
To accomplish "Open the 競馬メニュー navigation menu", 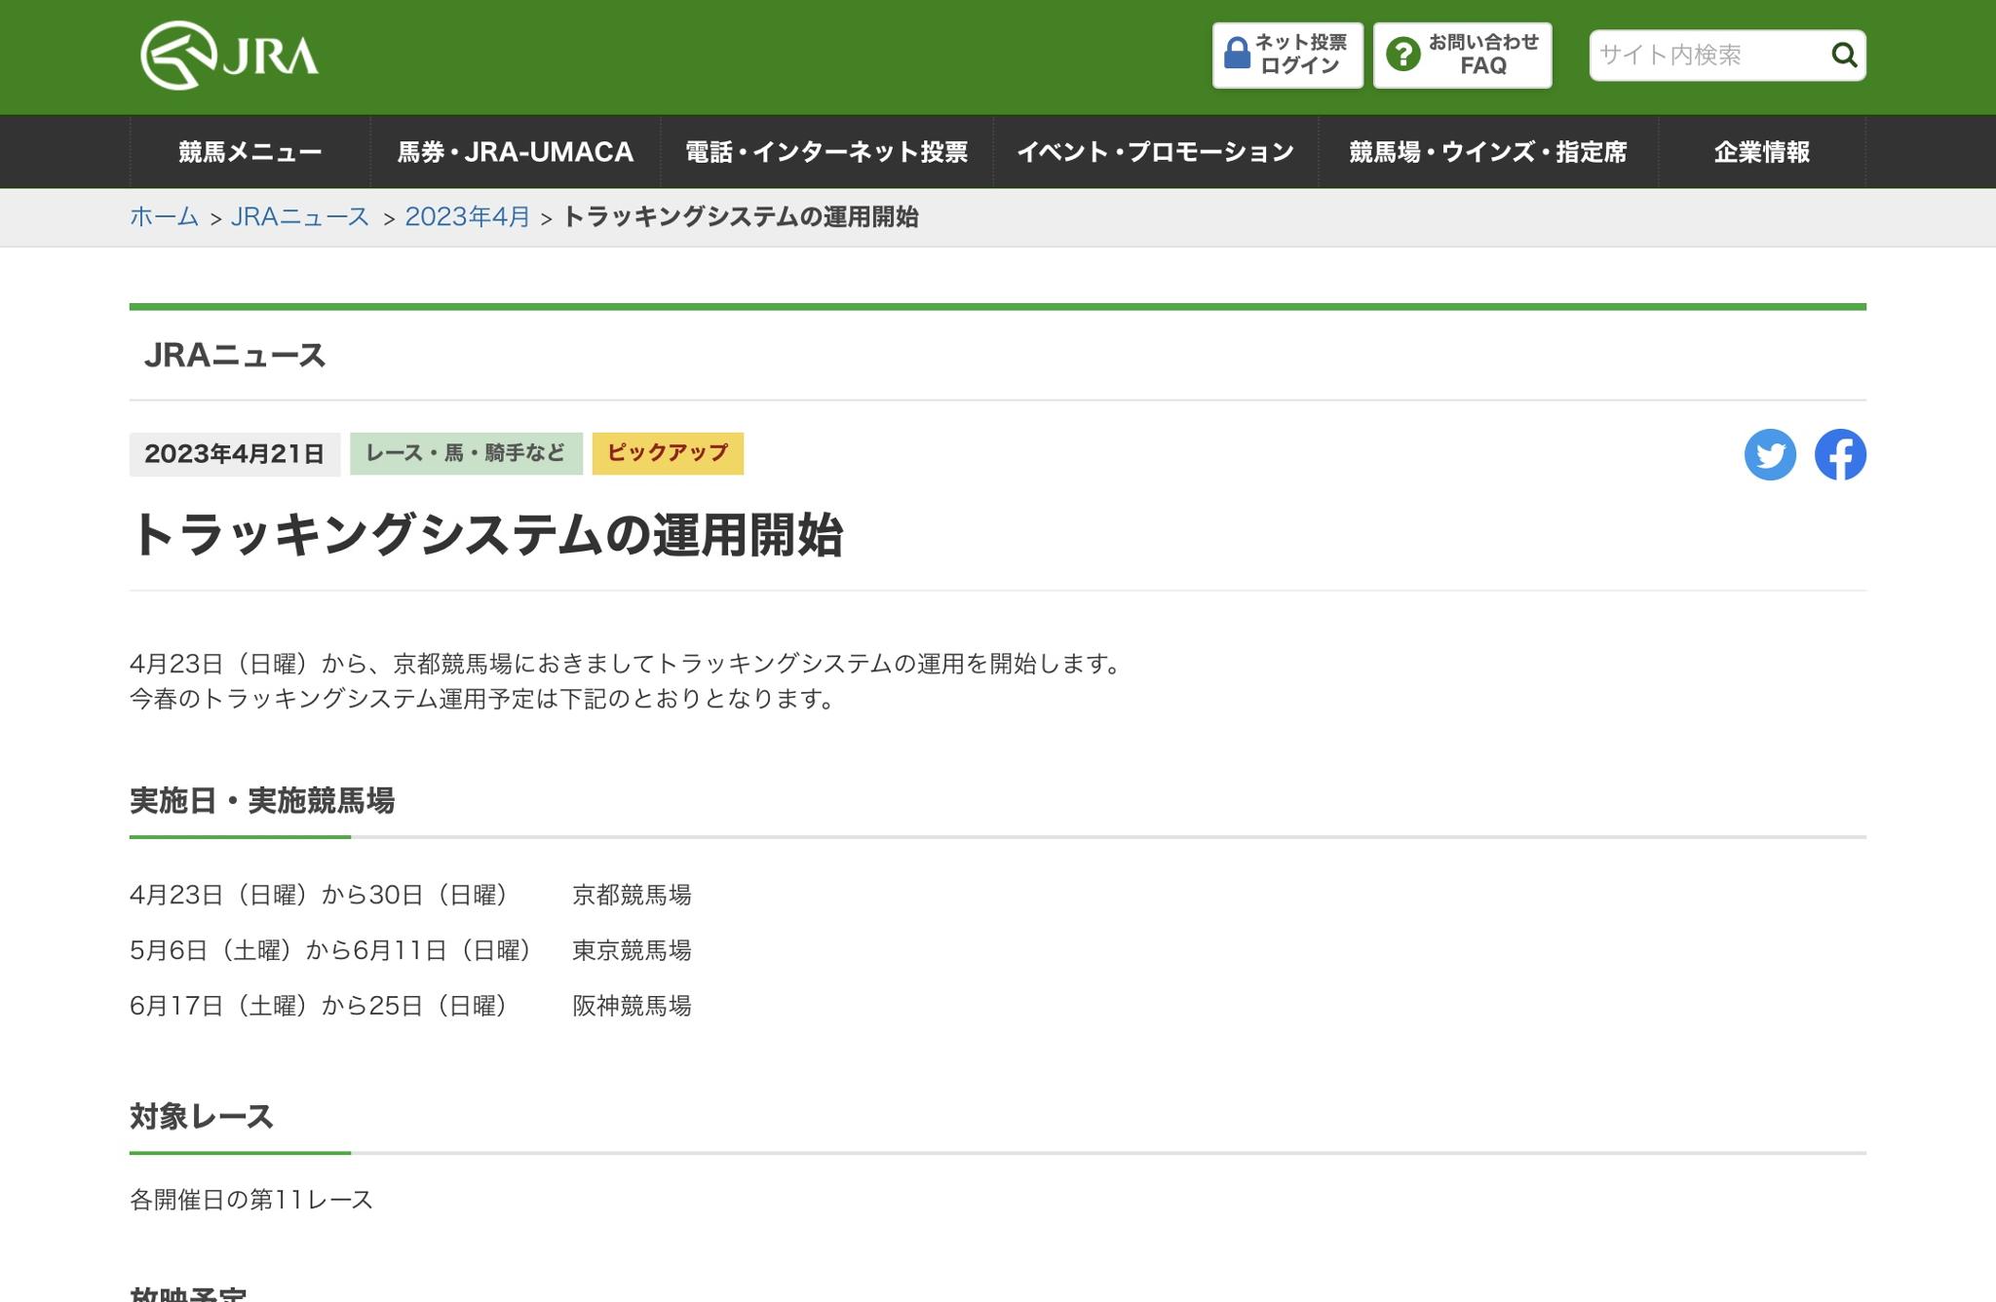I will click(x=249, y=152).
